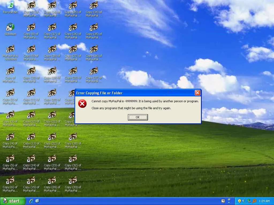Screen dimensions: 274x205
Task: Select the 'Copy (20) of MyPayPal' icon
Action: pos(52,97)
